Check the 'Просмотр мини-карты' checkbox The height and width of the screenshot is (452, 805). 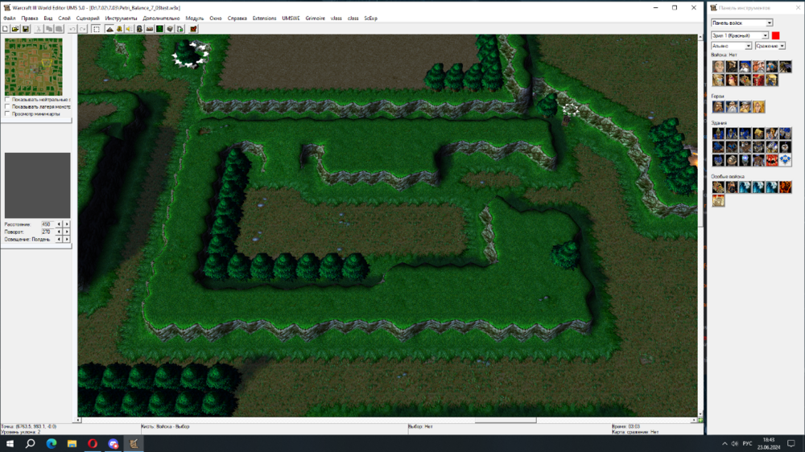click(x=7, y=113)
